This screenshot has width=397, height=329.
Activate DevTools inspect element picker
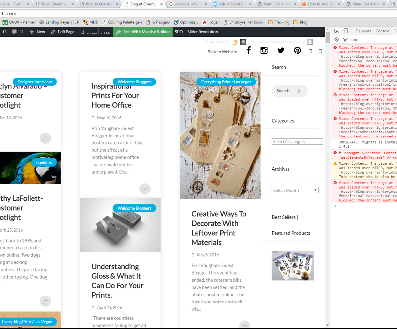336,31
